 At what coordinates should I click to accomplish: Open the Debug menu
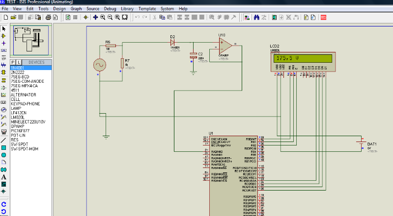(110, 9)
